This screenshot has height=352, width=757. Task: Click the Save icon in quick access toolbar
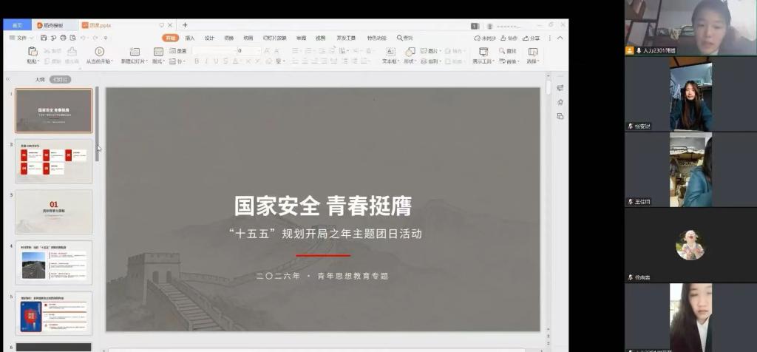pos(44,38)
